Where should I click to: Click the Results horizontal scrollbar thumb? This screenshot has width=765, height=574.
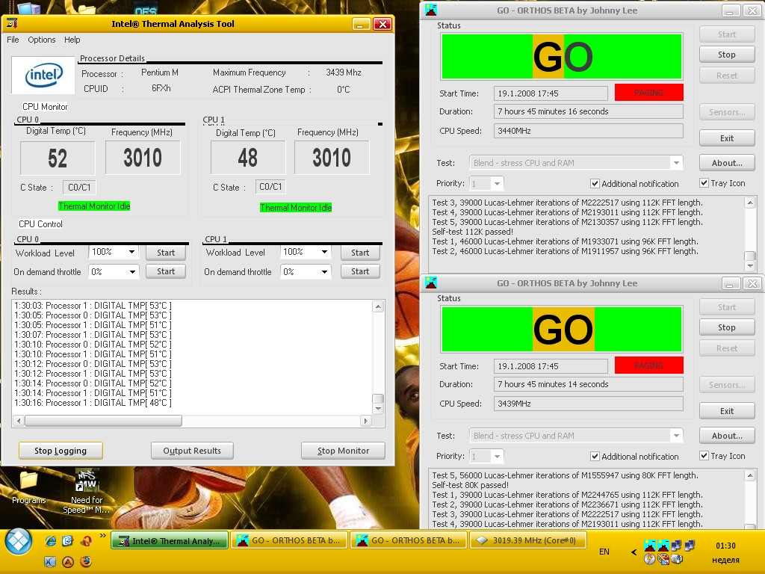(x=103, y=420)
